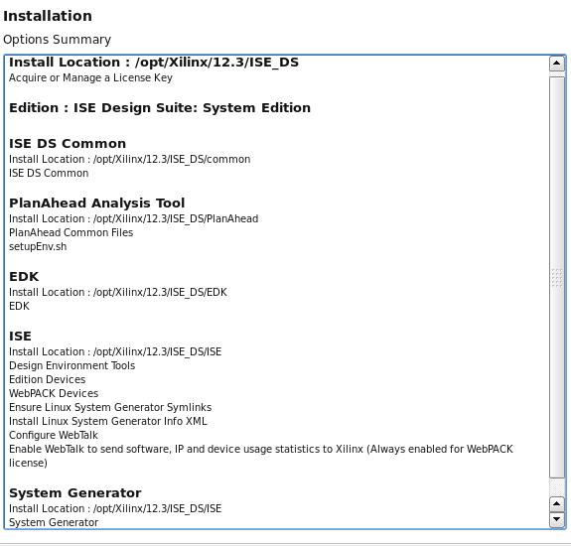Screen dimensions: 571x546
Task: Click the bold "EDK" heading
Action: (24, 277)
